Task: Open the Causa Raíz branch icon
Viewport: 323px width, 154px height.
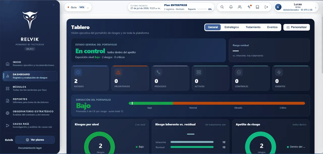Action: (x=8, y=125)
